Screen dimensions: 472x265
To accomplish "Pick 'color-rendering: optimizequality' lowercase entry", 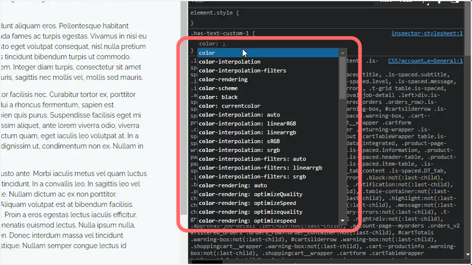I will 268,212.
